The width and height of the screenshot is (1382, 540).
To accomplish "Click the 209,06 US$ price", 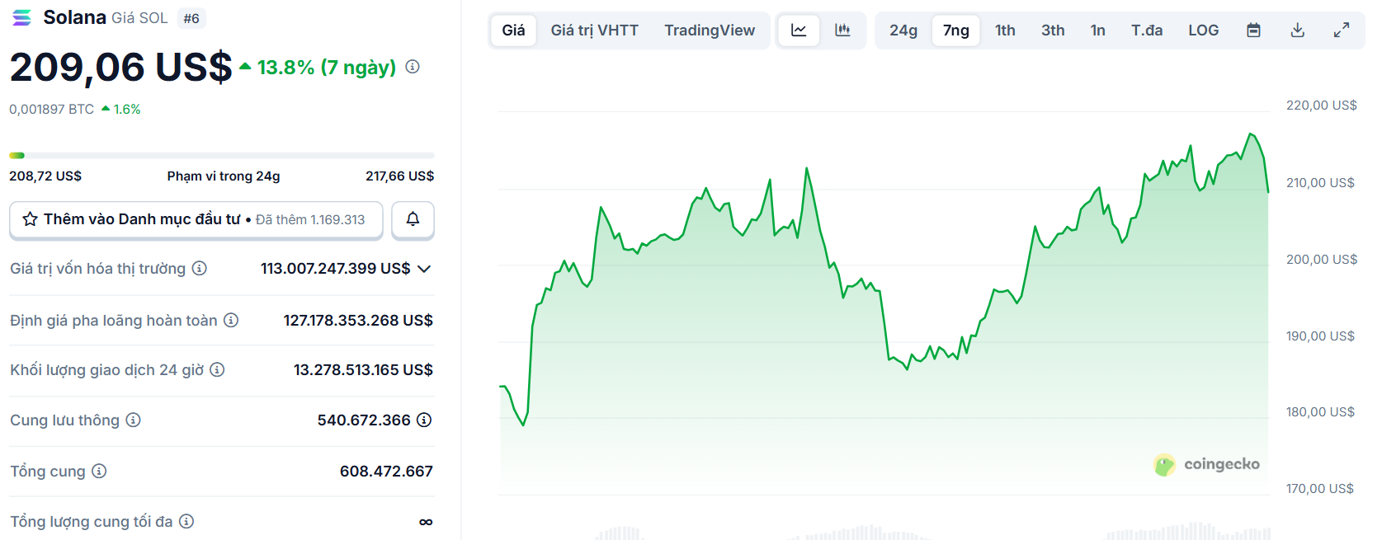I will click(x=120, y=68).
